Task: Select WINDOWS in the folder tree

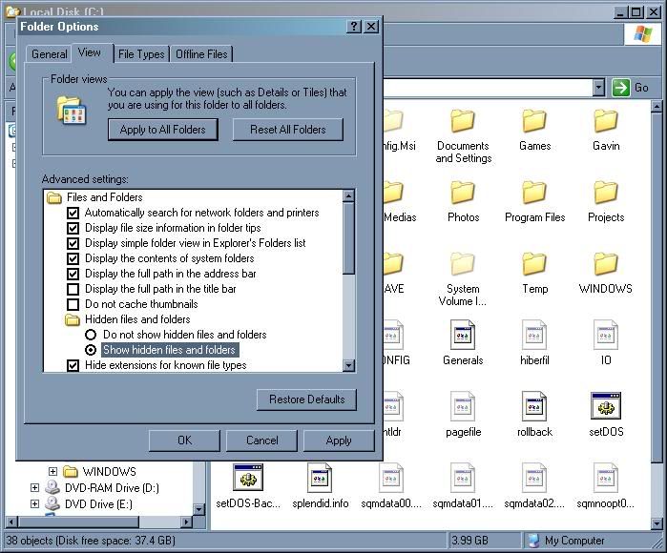Action: click(110, 471)
